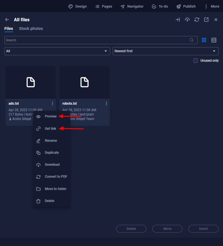The image size is (223, 246).
Task: Open the Newest first sort dropdown
Action: [x=165, y=51]
